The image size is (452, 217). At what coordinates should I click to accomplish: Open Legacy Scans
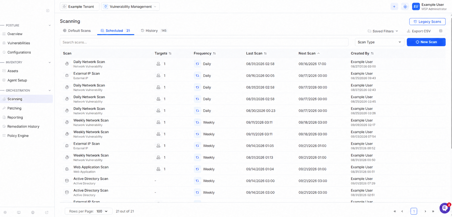pos(427,22)
